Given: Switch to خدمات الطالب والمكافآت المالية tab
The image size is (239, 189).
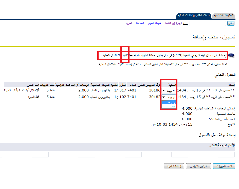Looking at the screenshot, I should point(194,15).
